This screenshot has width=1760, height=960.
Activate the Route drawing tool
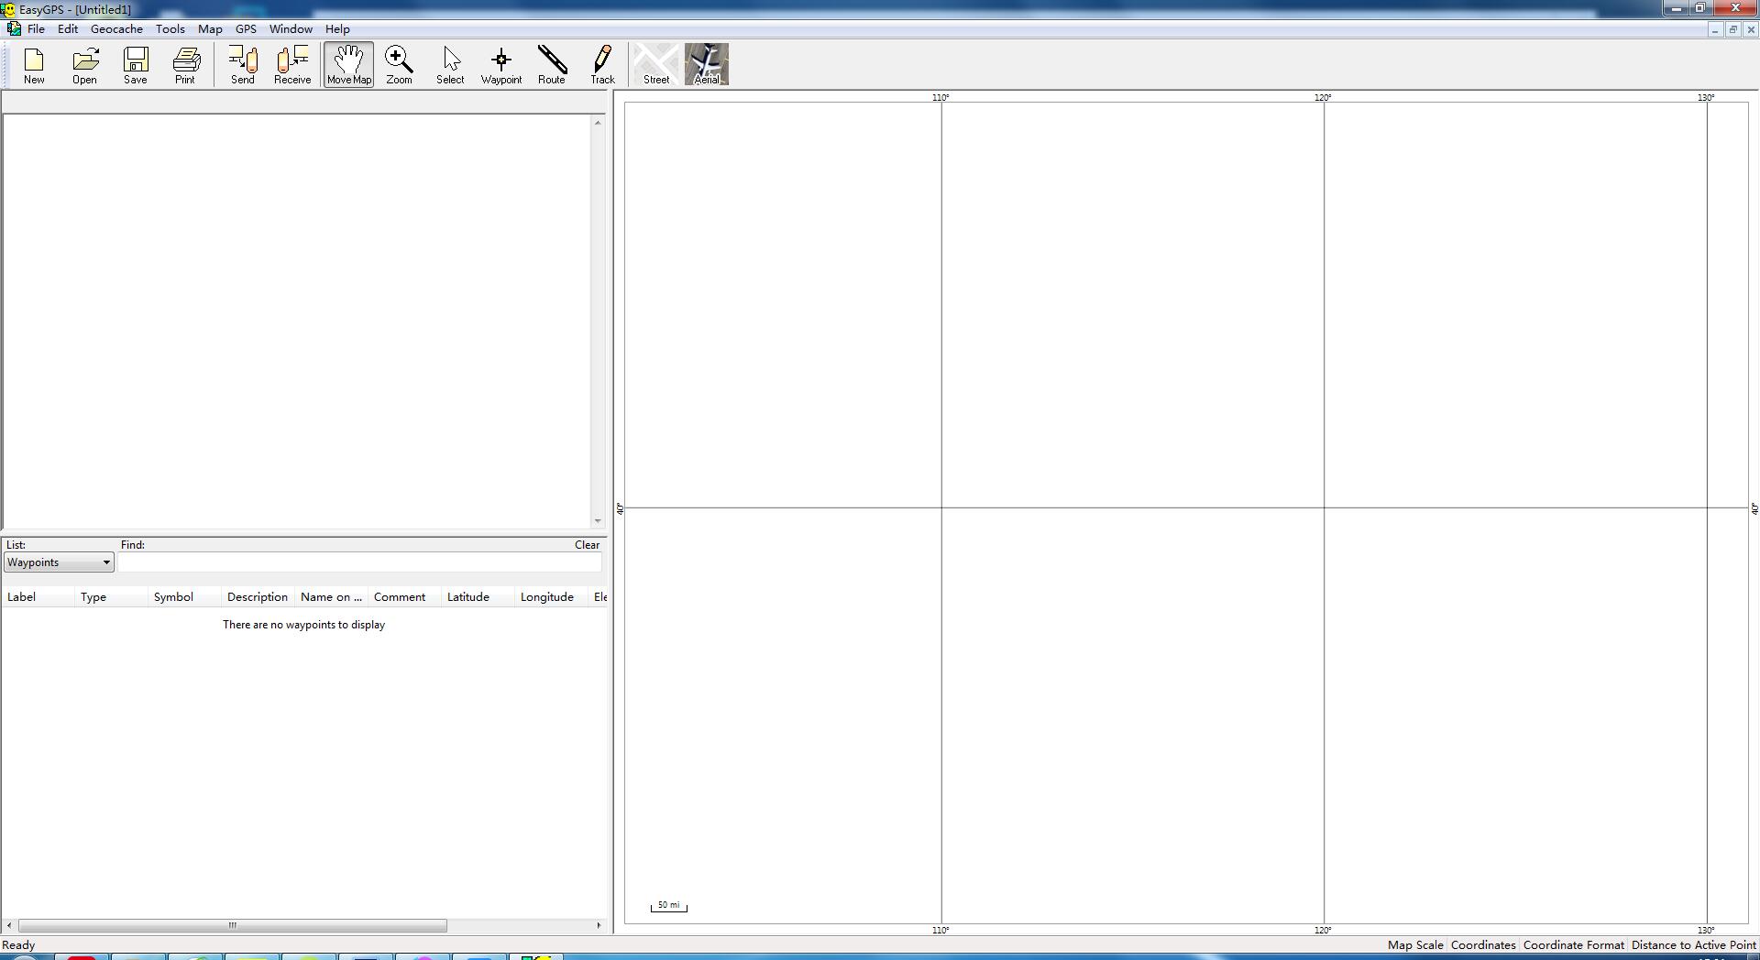[552, 64]
